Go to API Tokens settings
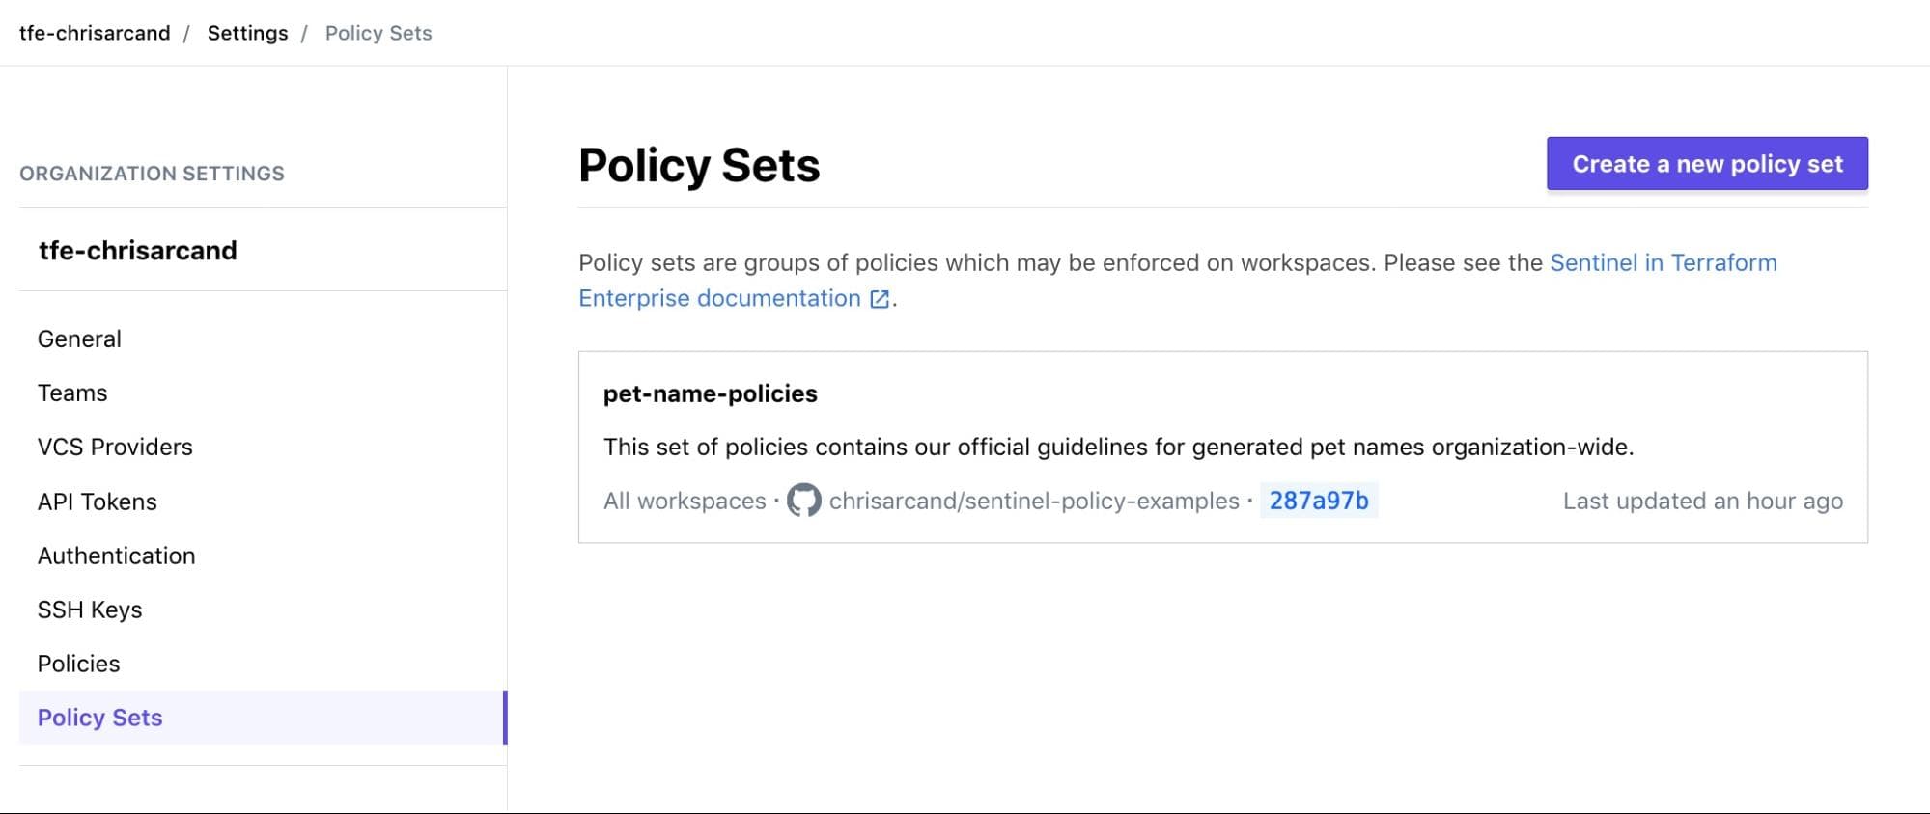The image size is (1930, 814). pyautogui.click(x=98, y=502)
